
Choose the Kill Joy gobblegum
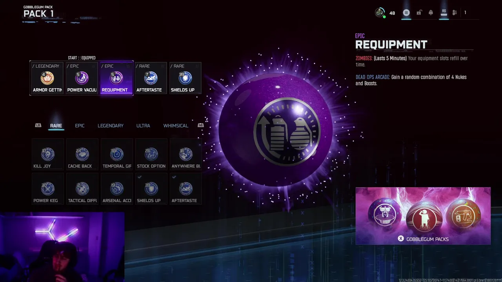click(x=48, y=154)
